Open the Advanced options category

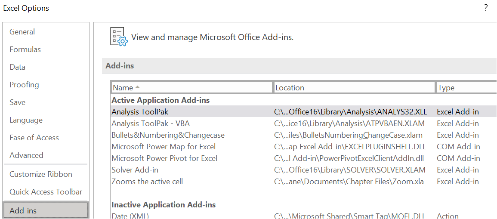click(26, 155)
